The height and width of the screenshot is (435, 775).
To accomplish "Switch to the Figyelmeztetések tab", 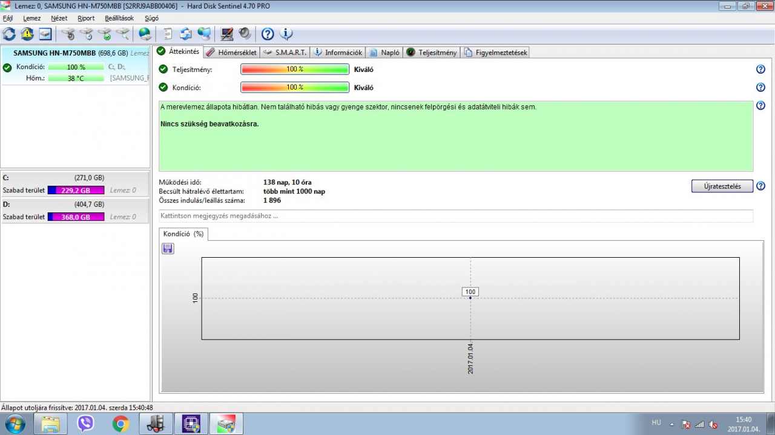I will coord(496,53).
